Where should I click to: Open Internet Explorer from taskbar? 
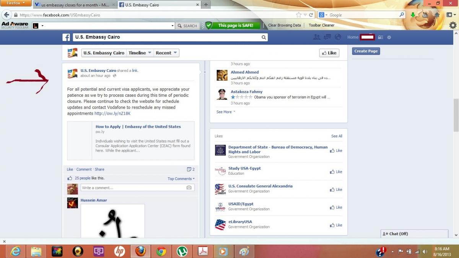click(x=16, y=251)
